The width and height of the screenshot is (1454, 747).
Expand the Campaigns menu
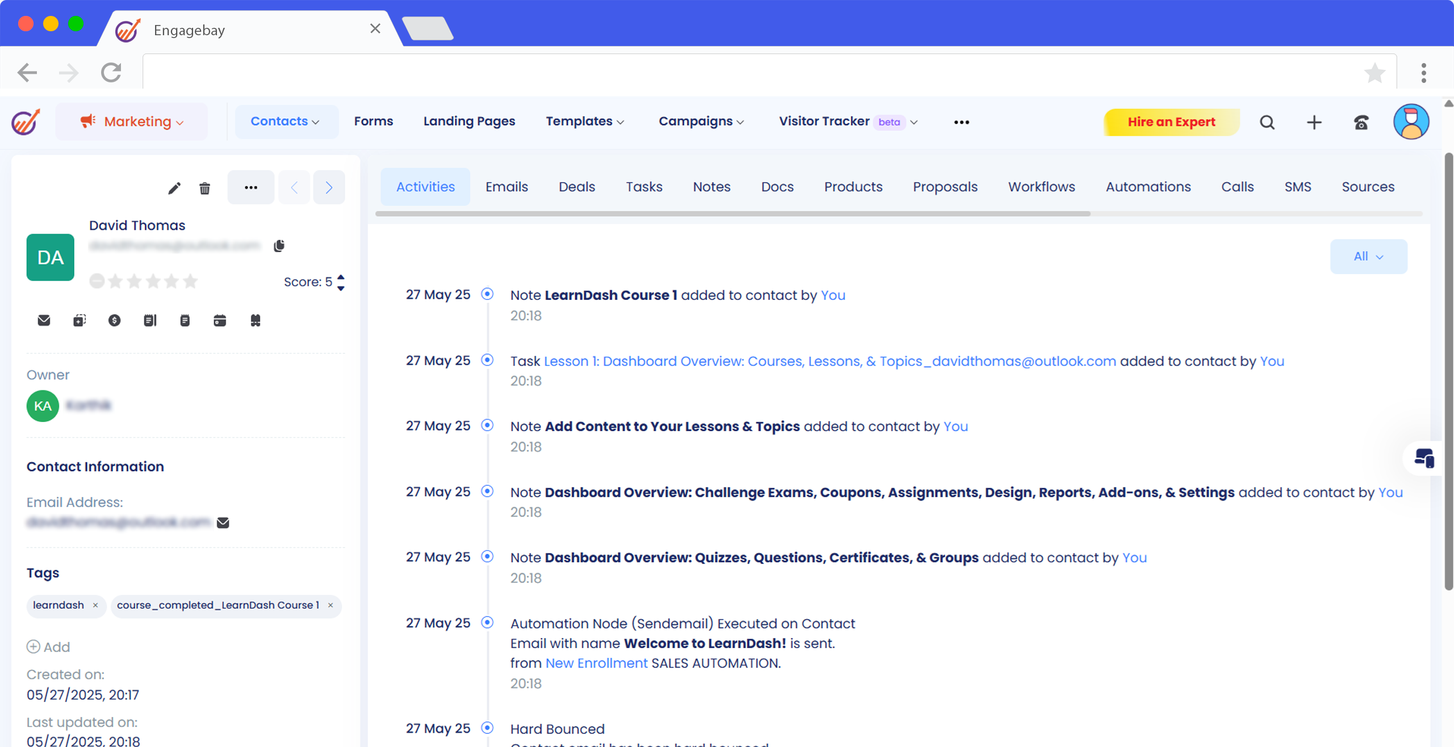click(701, 122)
